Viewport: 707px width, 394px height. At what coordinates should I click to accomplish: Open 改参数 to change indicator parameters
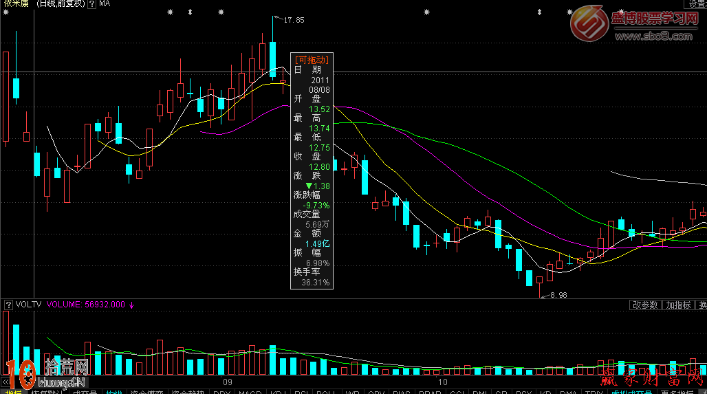(645, 305)
